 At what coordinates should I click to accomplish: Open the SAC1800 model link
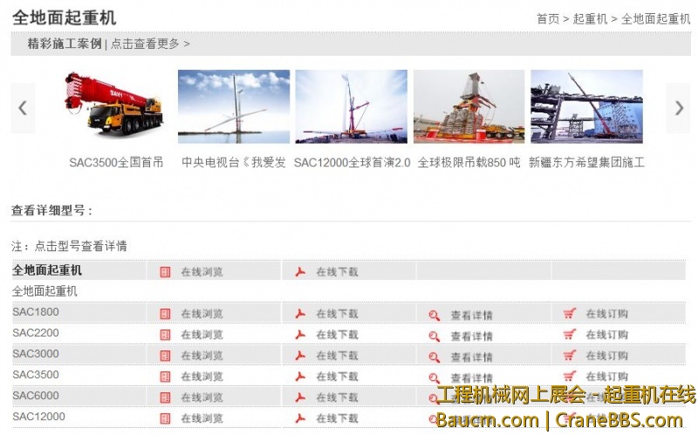point(36,312)
